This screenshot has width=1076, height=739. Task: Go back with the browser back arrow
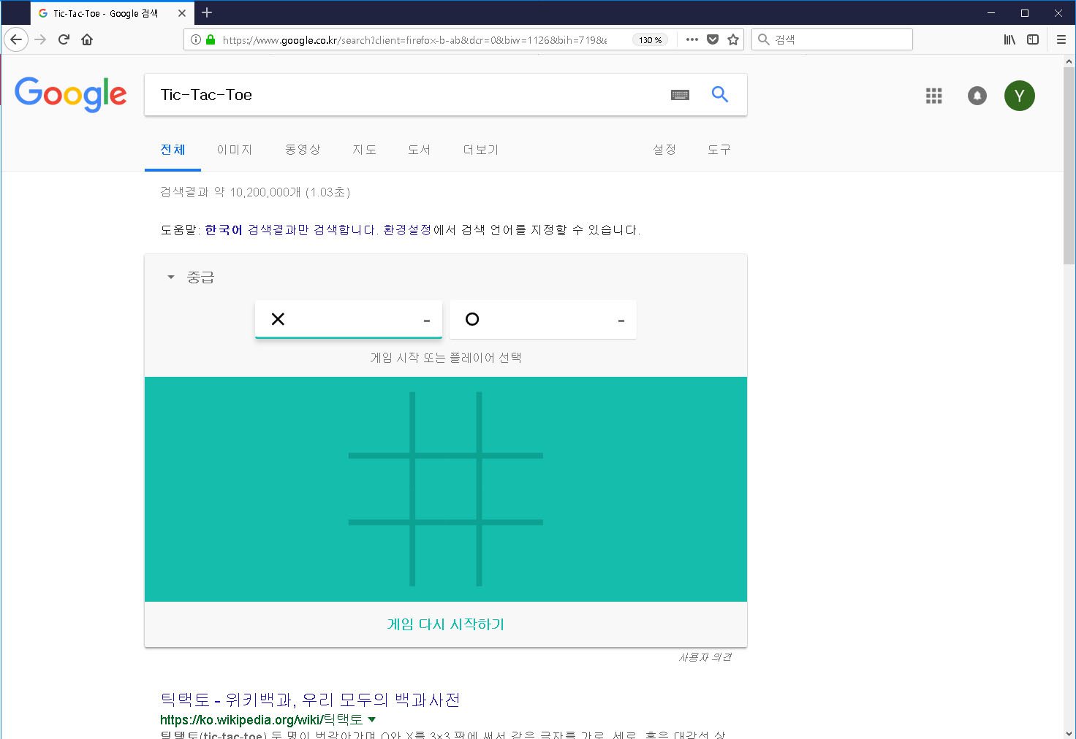tap(16, 39)
